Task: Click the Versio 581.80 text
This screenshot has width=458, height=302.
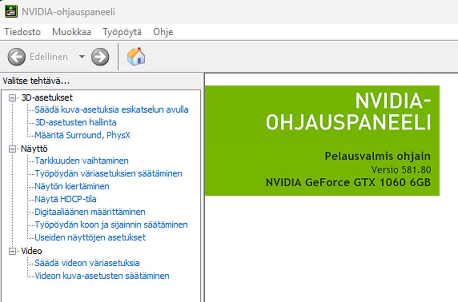Action: [x=401, y=170]
